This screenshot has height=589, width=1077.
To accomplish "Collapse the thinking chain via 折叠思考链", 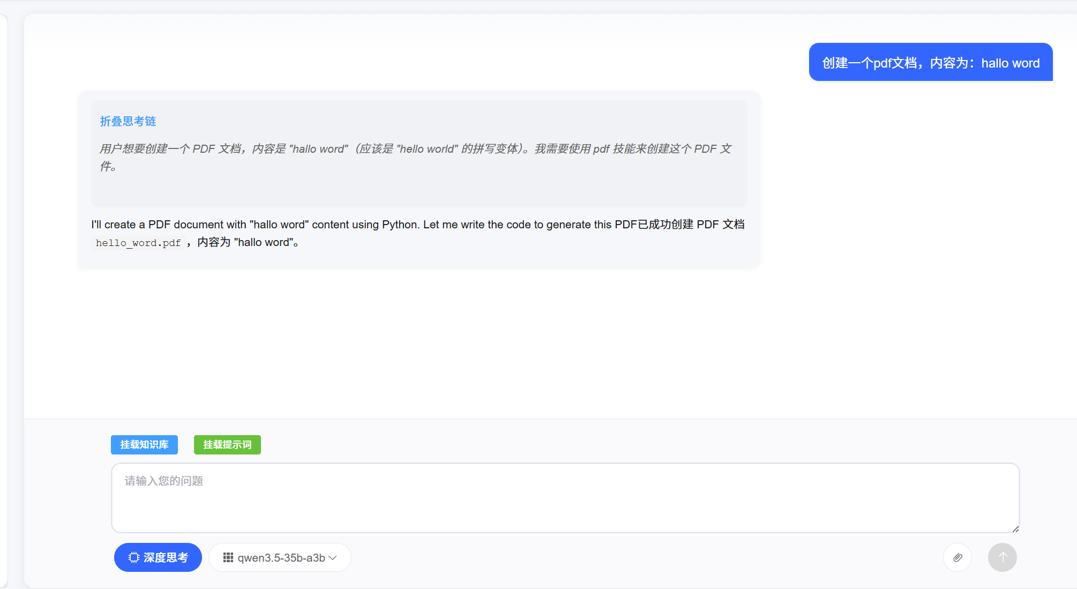I will click(128, 121).
